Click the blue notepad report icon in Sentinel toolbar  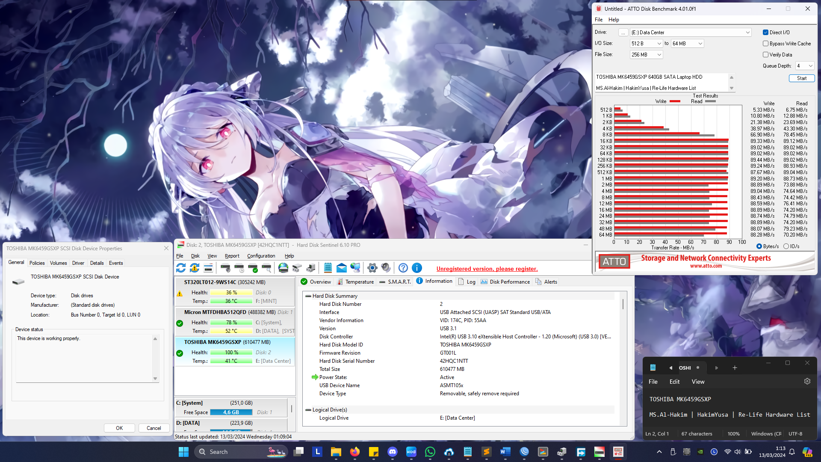pos(328,268)
